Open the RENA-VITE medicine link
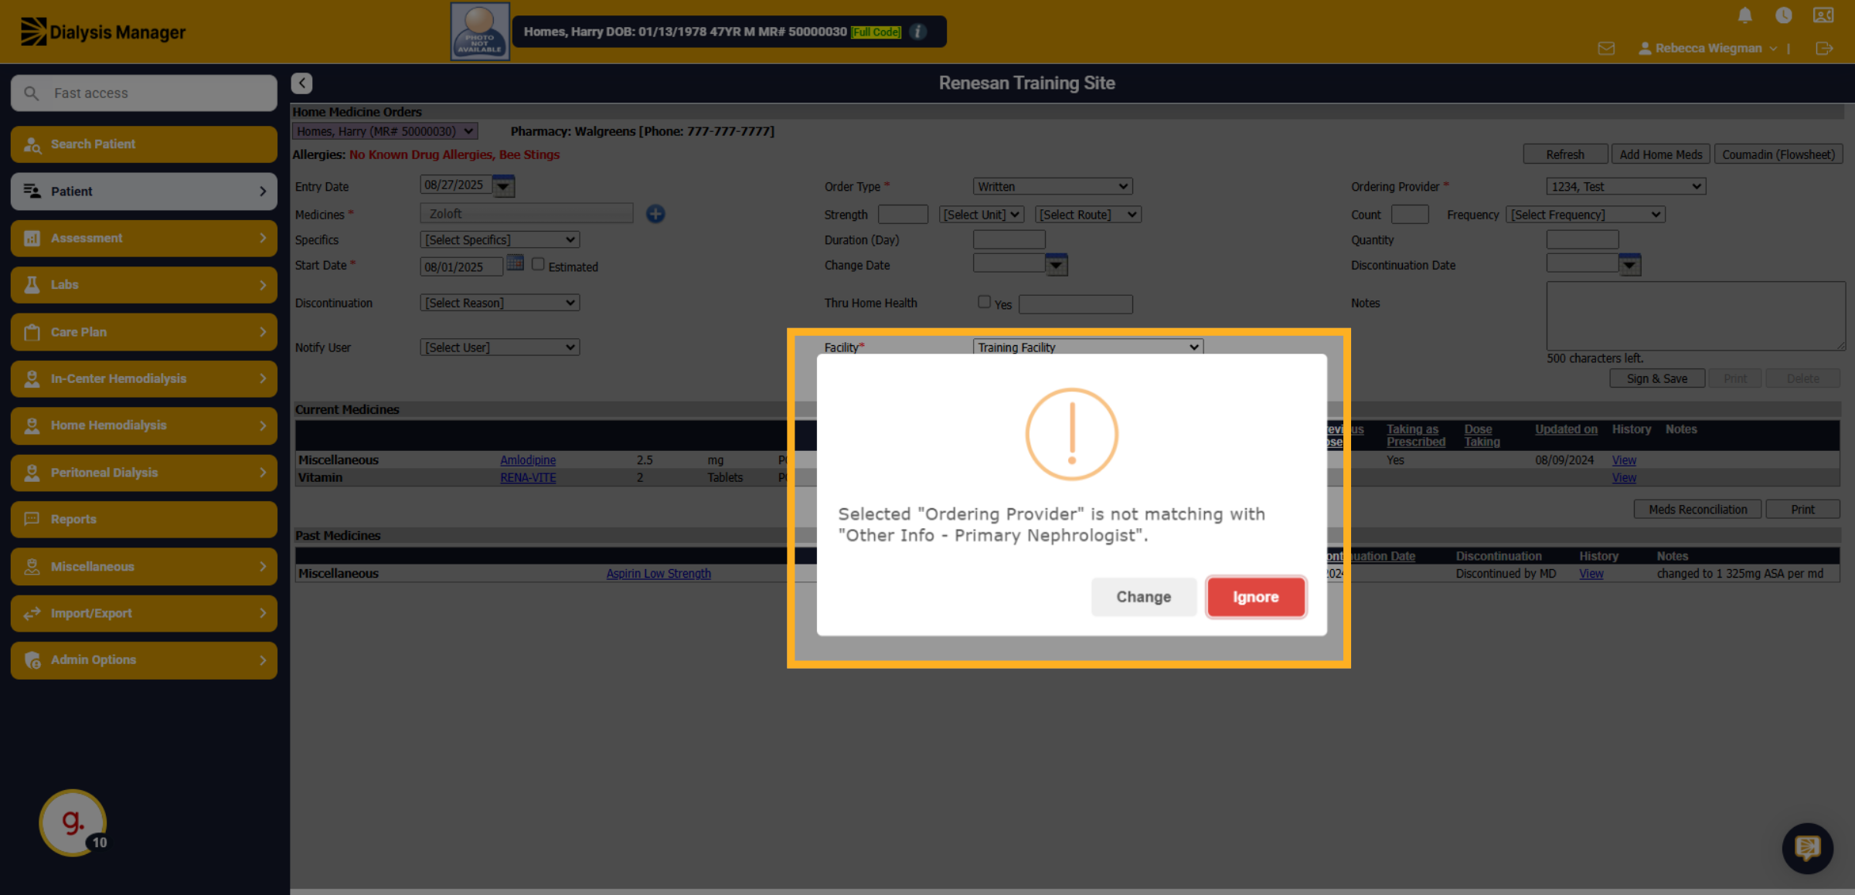This screenshot has width=1855, height=895. point(528,478)
